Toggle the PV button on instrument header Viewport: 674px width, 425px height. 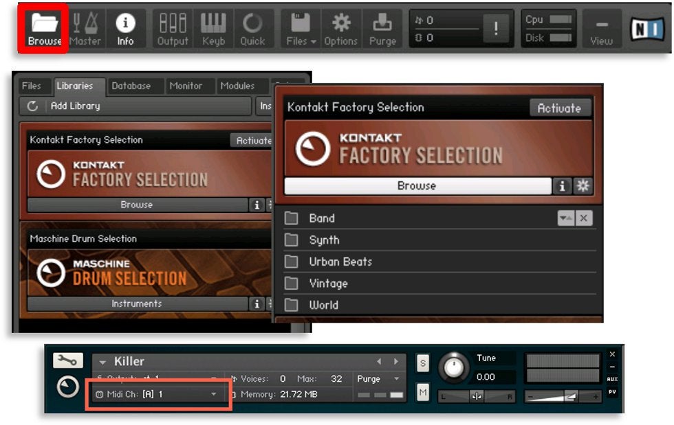click(612, 392)
